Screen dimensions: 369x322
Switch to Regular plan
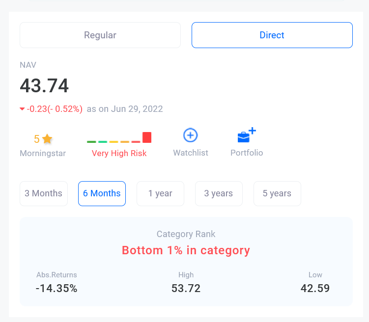(x=100, y=35)
